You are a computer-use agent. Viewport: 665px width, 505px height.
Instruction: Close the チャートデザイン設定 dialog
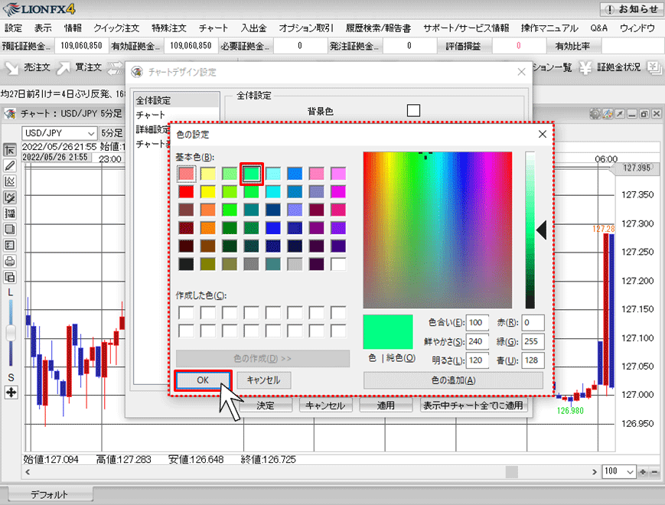[x=522, y=72]
